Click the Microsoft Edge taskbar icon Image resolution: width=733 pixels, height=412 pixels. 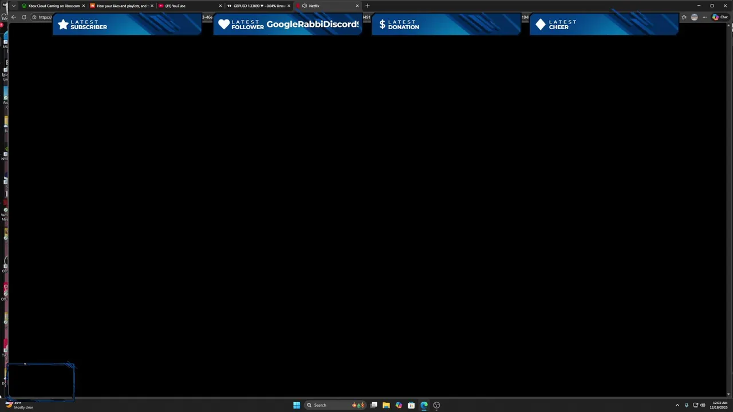click(x=424, y=405)
